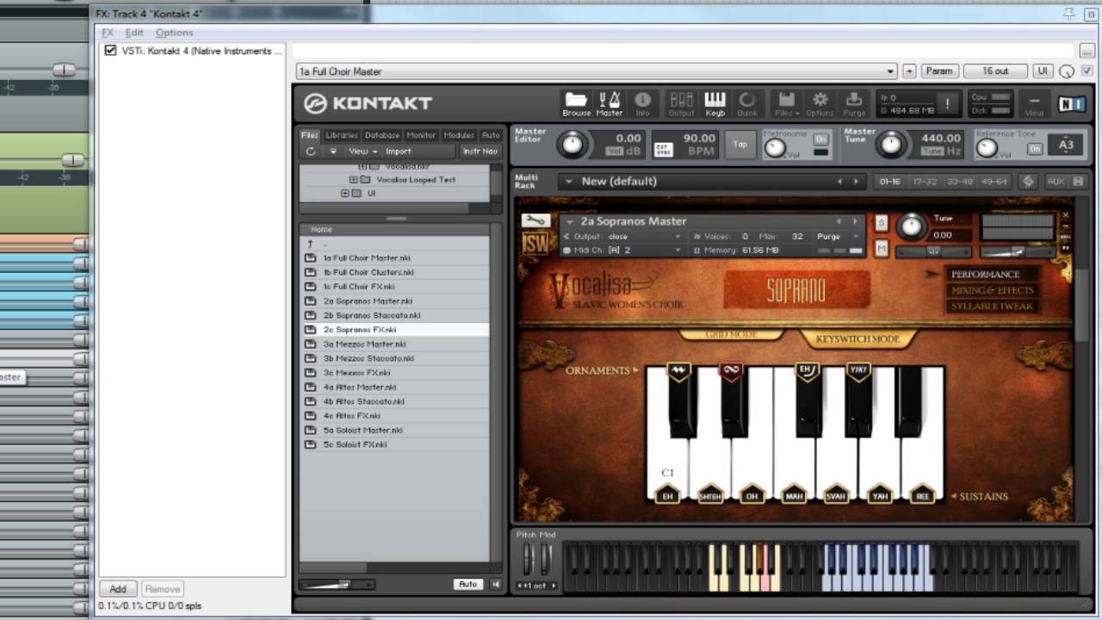This screenshot has width=1102, height=620.
Task: Open the FX menu
Action: (x=108, y=33)
